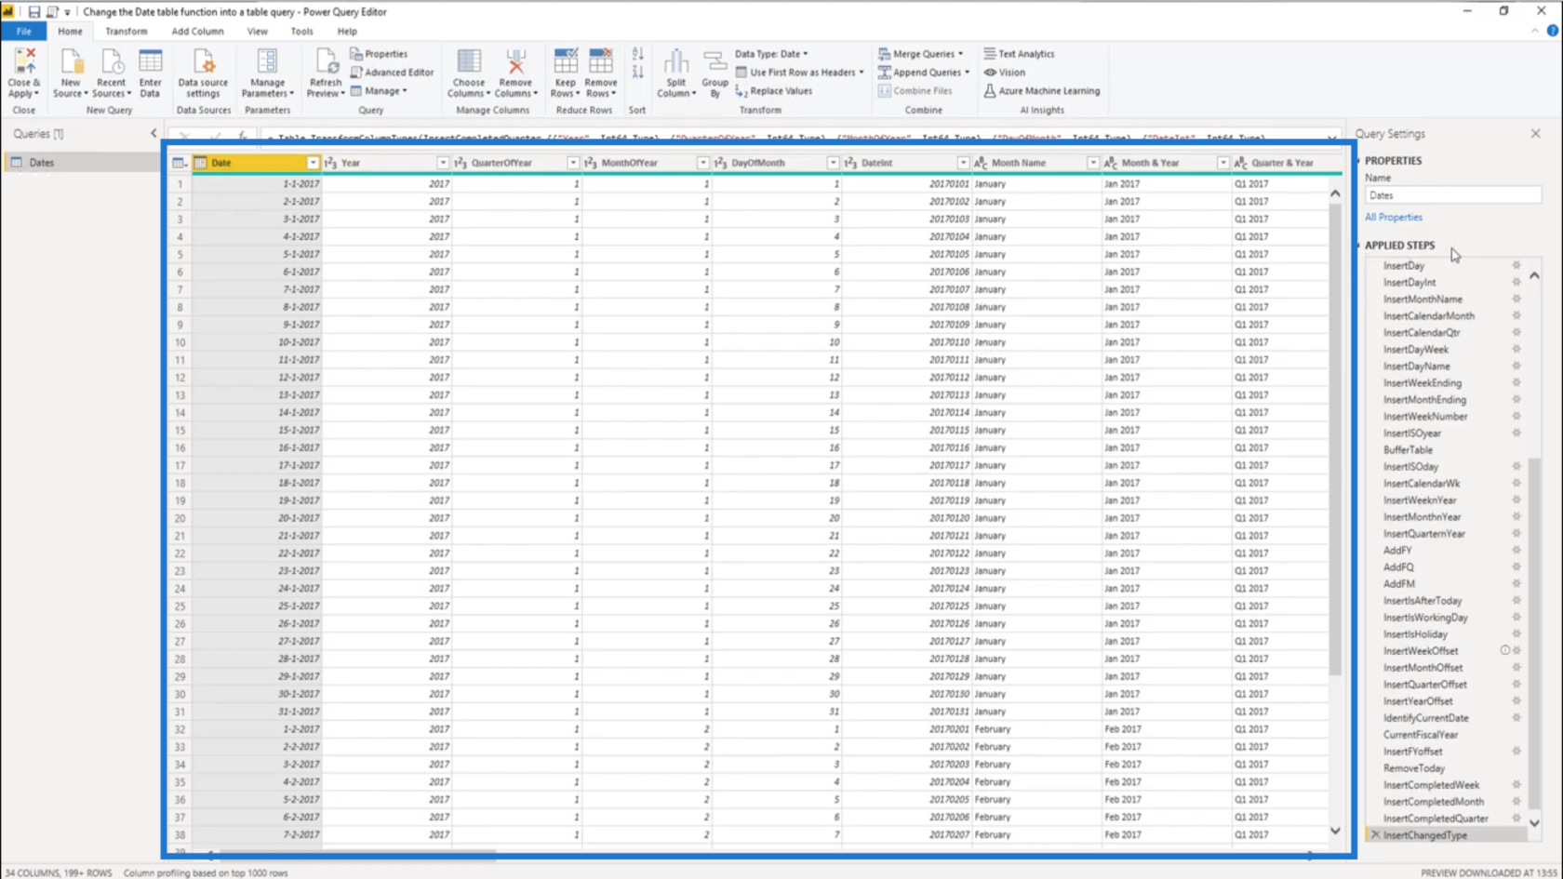This screenshot has width=1563, height=879.
Task: Click Replace Values
Action: (774, 91)
